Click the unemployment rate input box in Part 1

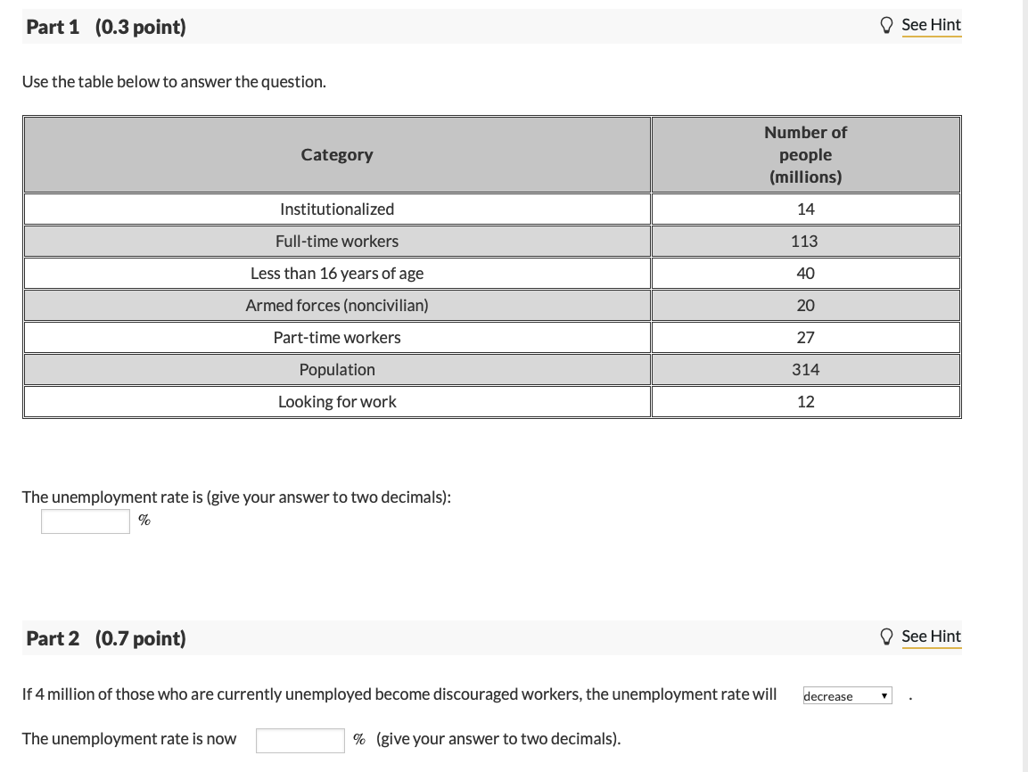[85, 521]
